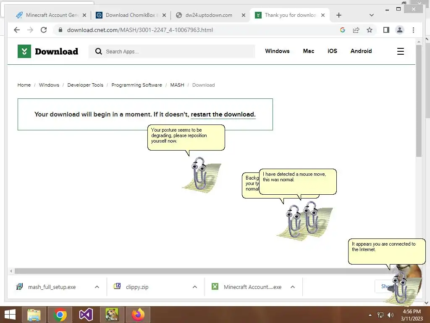Close the dw24.uptodown.com tab
This screenshot has height=323, width=430.
[x=243, y=15]
